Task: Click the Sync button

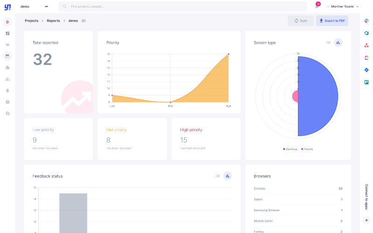Action: click(301, 21)
